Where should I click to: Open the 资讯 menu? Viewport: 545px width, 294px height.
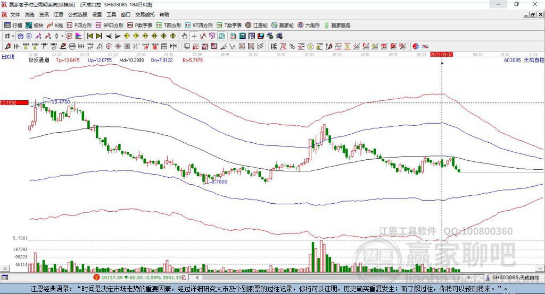click(44, 14)
